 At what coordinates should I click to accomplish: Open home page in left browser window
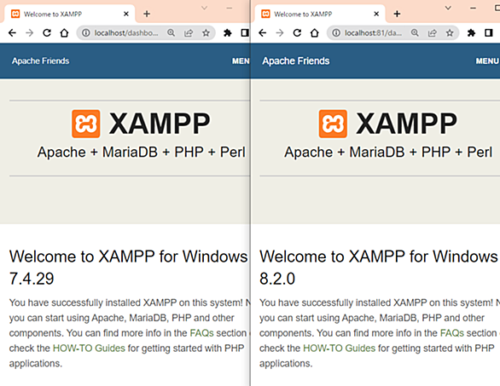coord(64,32)
